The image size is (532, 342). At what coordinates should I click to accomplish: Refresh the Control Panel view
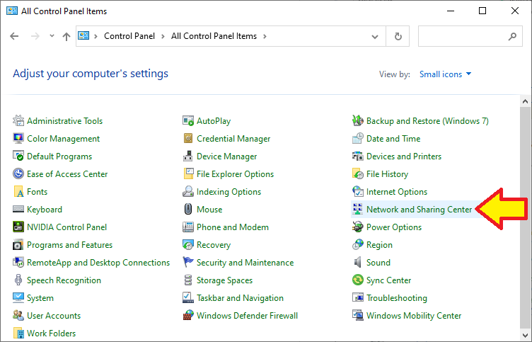pos(398,36)
